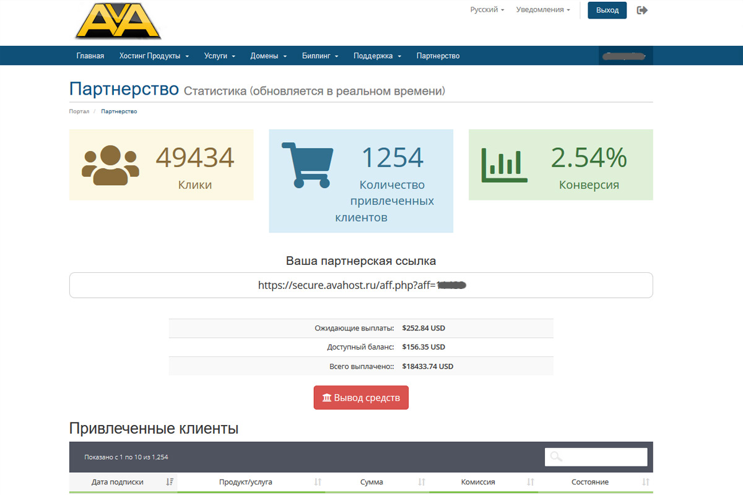
Task: Sort table by Сумма sort arrows
Action: tap(422, 482)
